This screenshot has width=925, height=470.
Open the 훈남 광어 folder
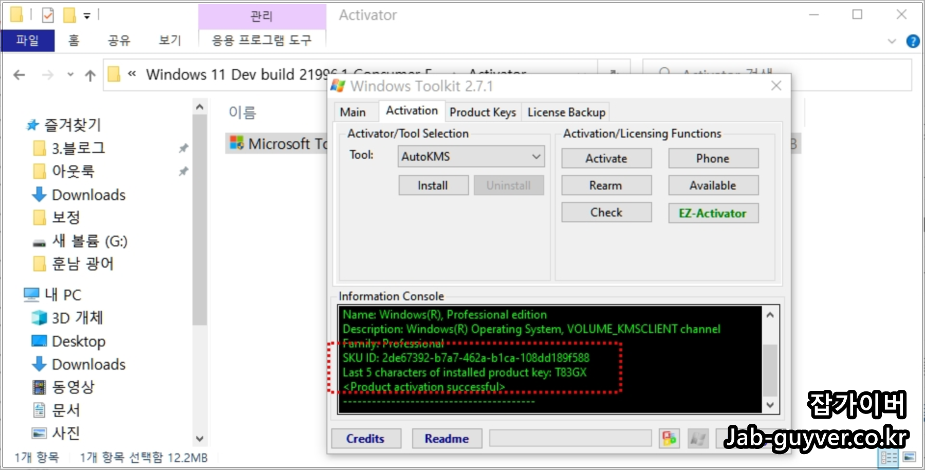click(x=73, y=264)
